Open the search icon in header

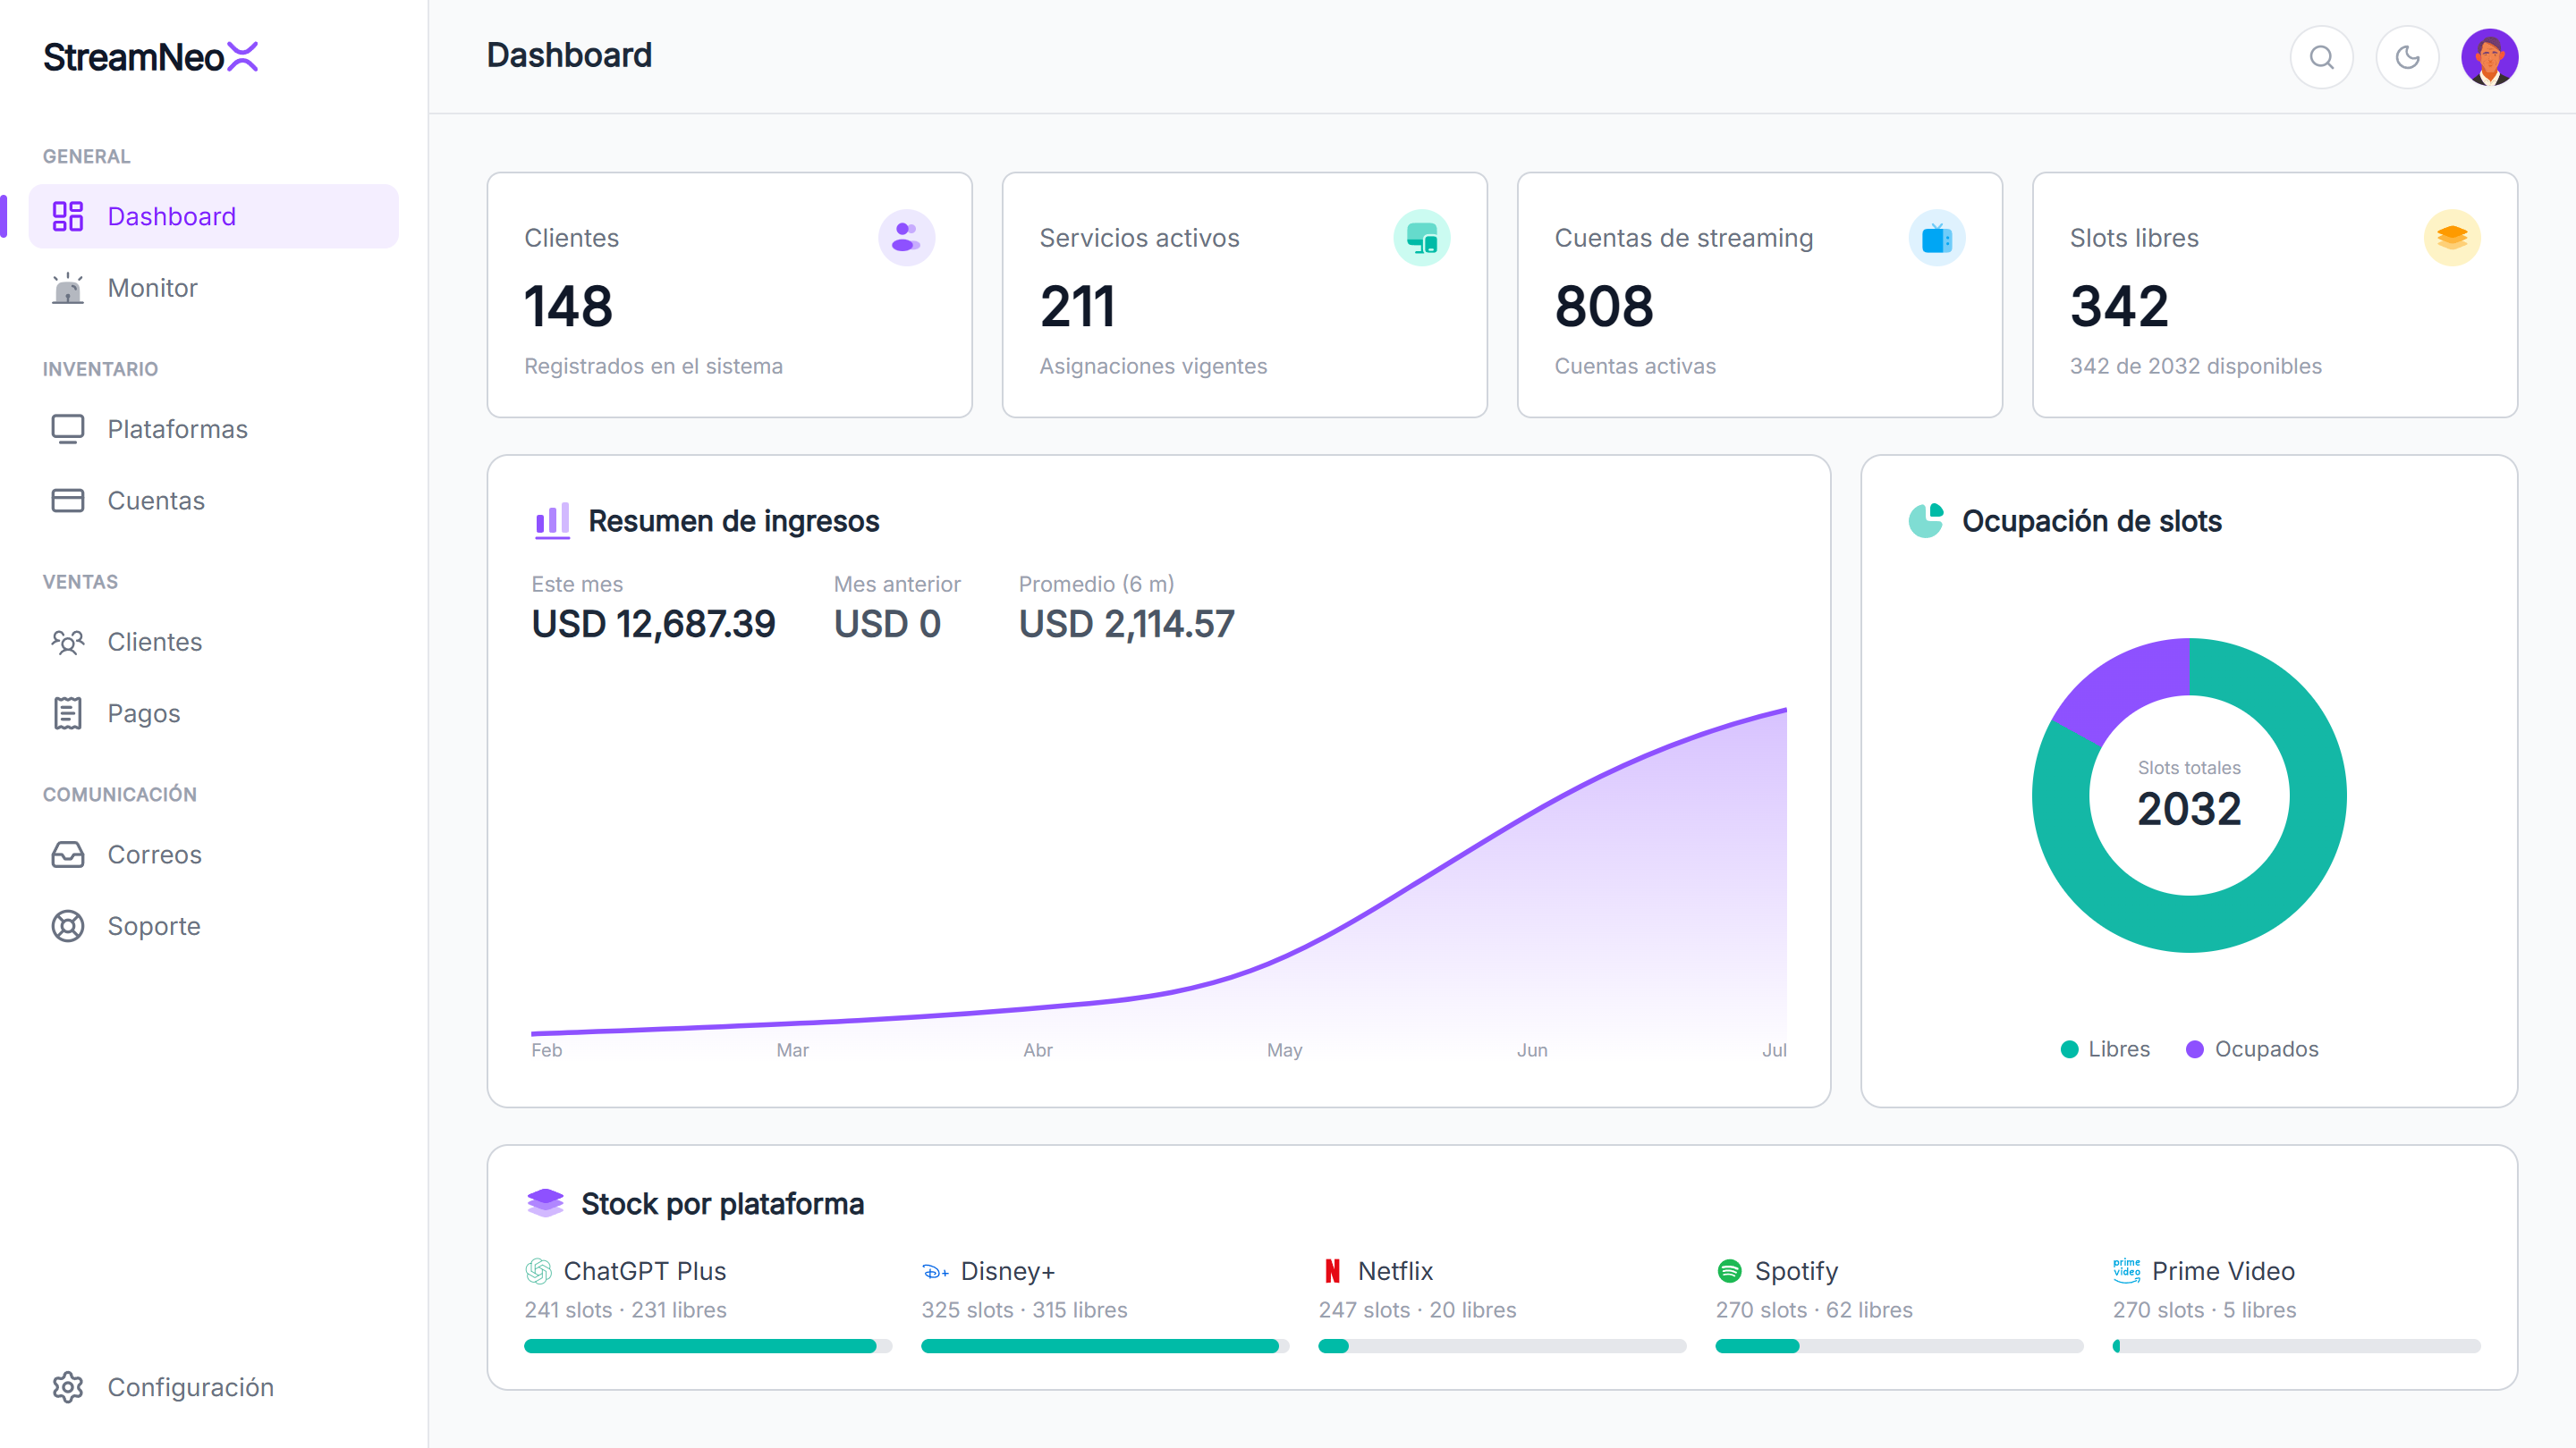(2321, 57)
